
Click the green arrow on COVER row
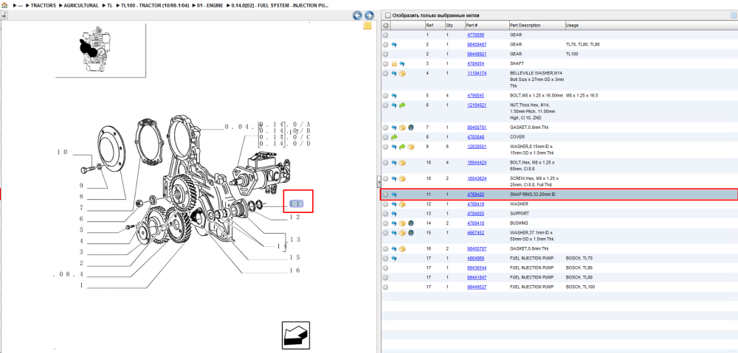tap(394, 137)
